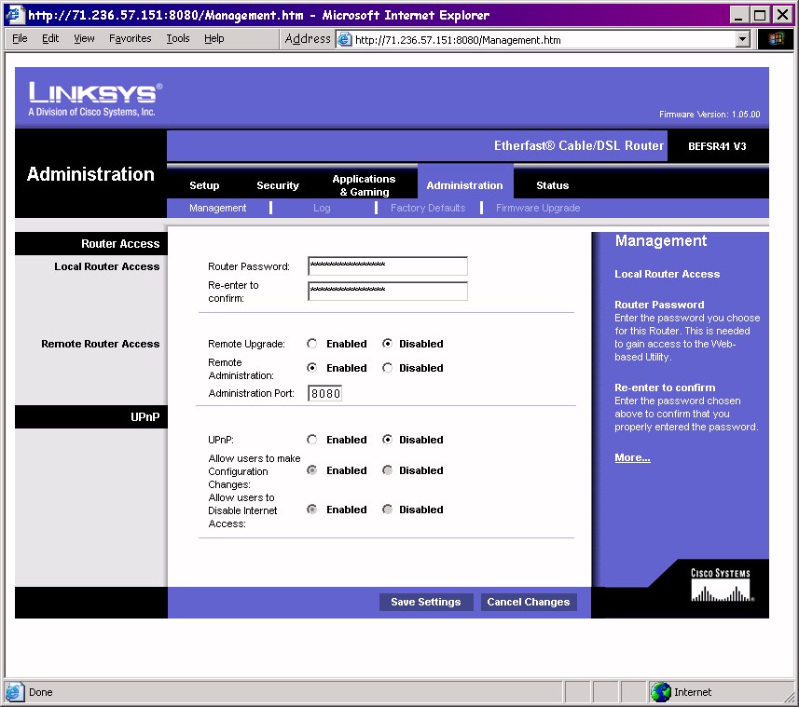Screen dimensions: 799x707
Task: Go to the Status tab
Action: [552, 185]
